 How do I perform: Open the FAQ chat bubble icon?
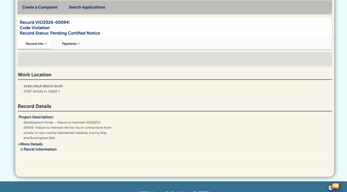coord(334,187)
